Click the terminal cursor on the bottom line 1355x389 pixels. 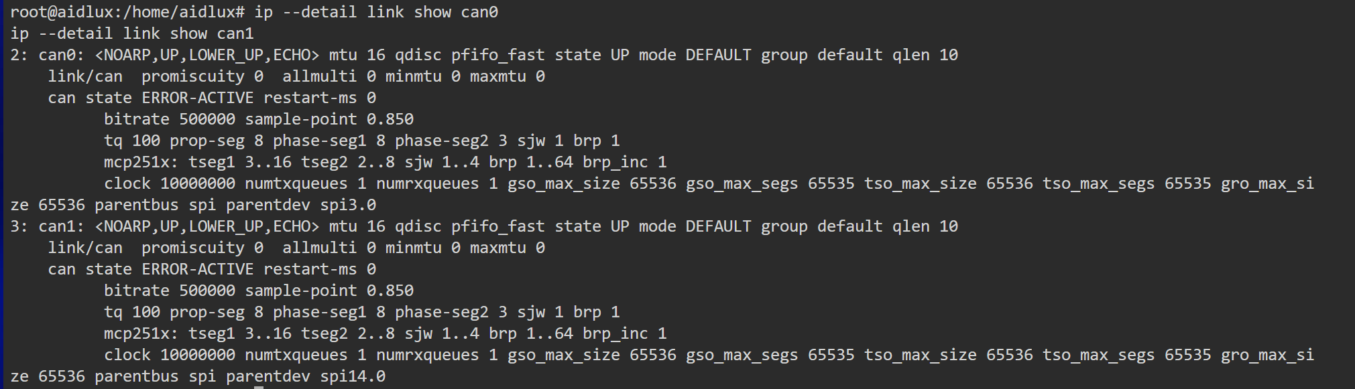(x=259, y=386)
